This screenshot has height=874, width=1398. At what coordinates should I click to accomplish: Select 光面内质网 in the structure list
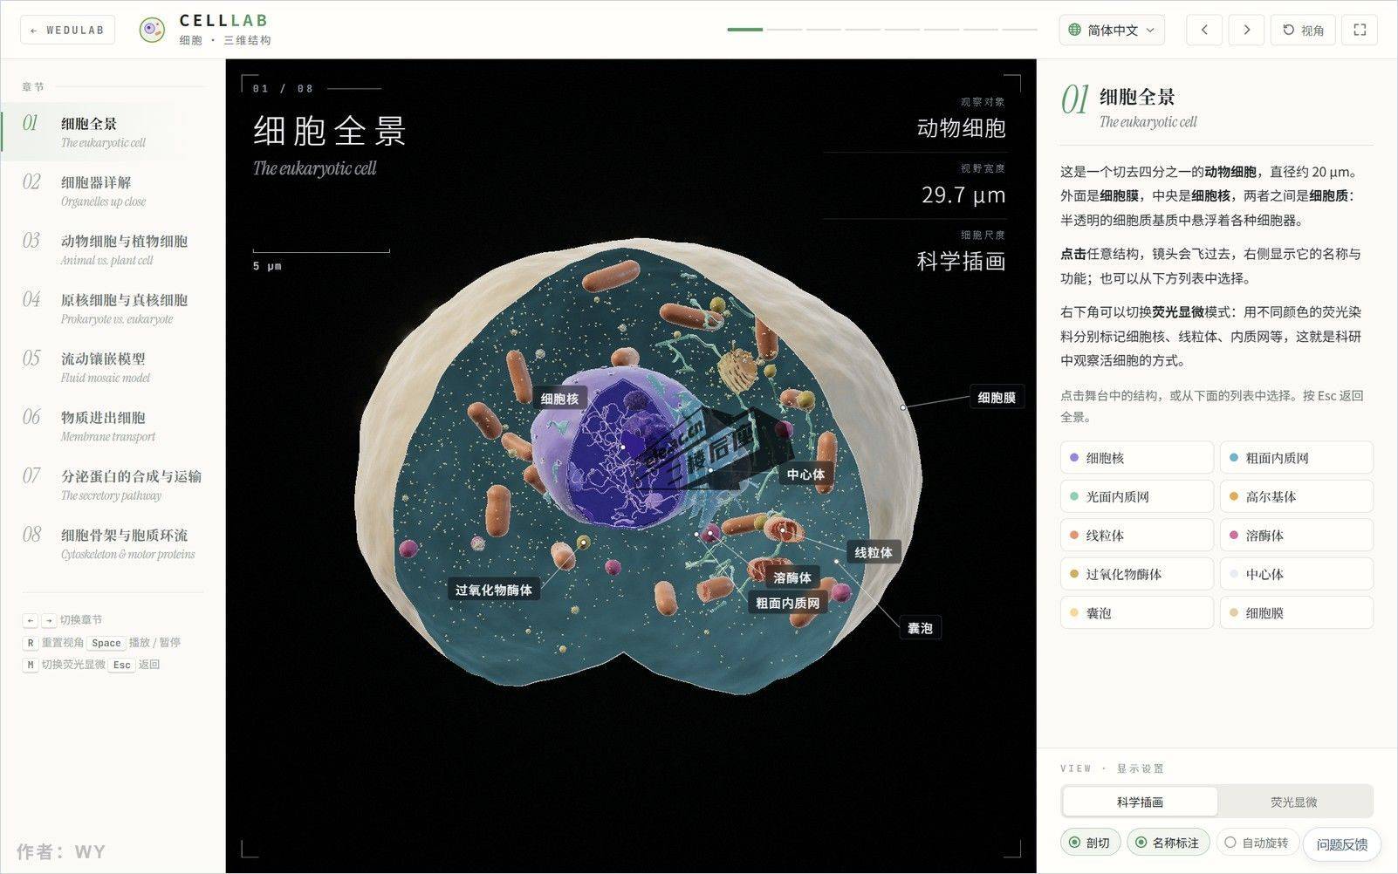1137,496
